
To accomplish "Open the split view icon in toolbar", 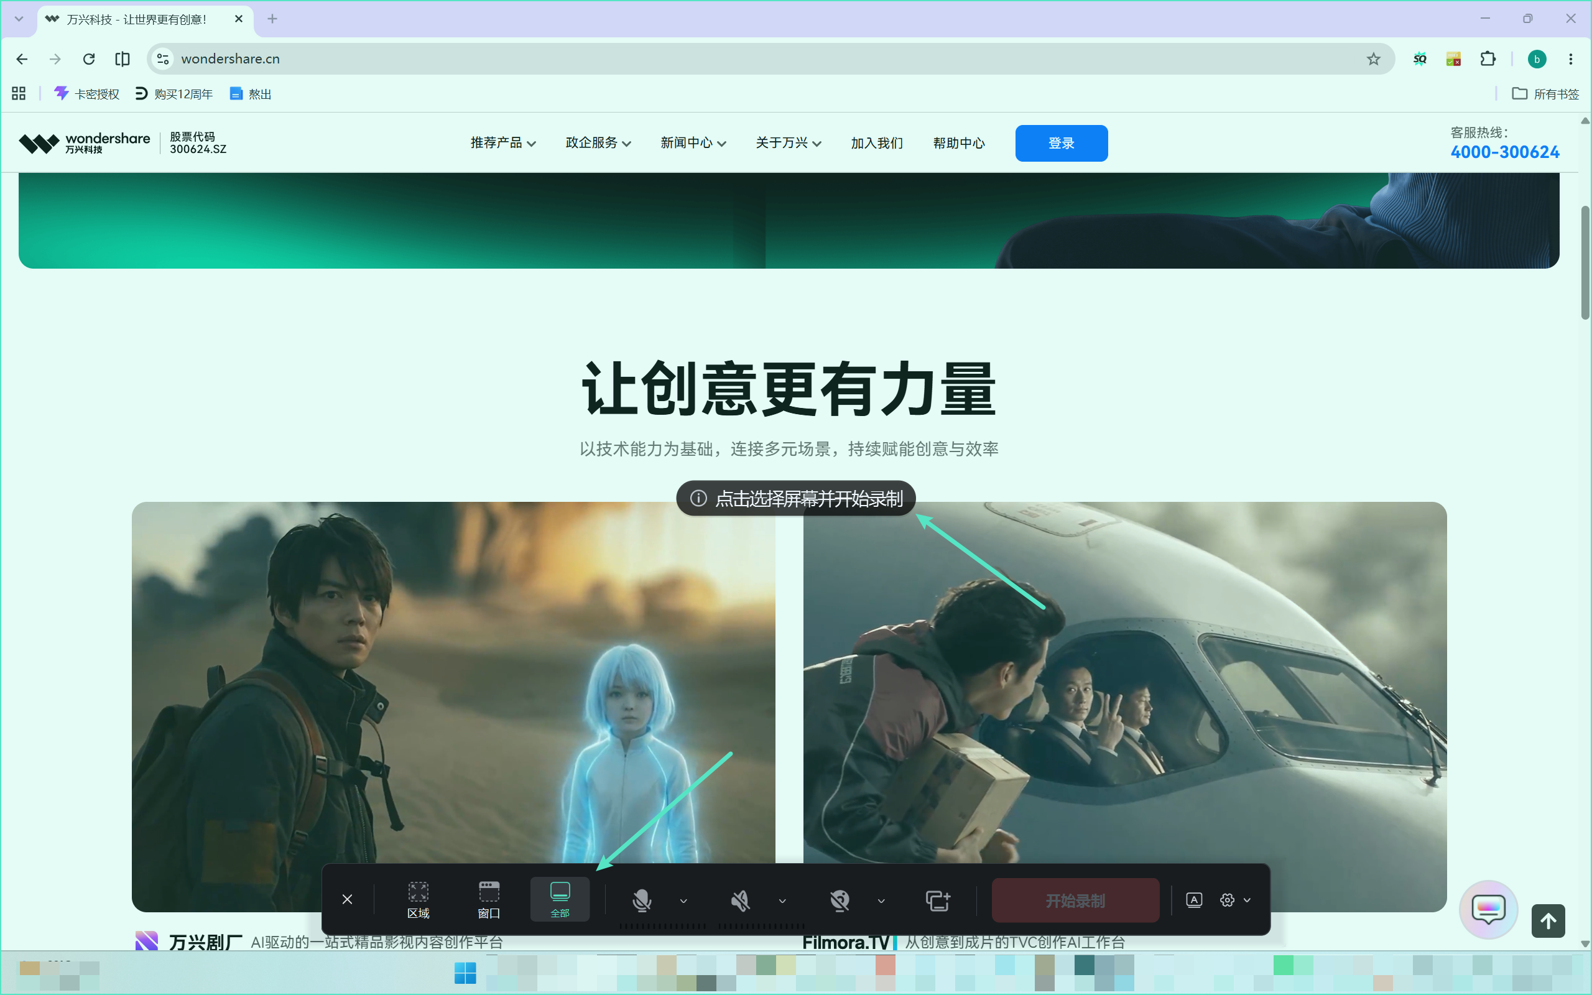I will (x=123, y=59).
